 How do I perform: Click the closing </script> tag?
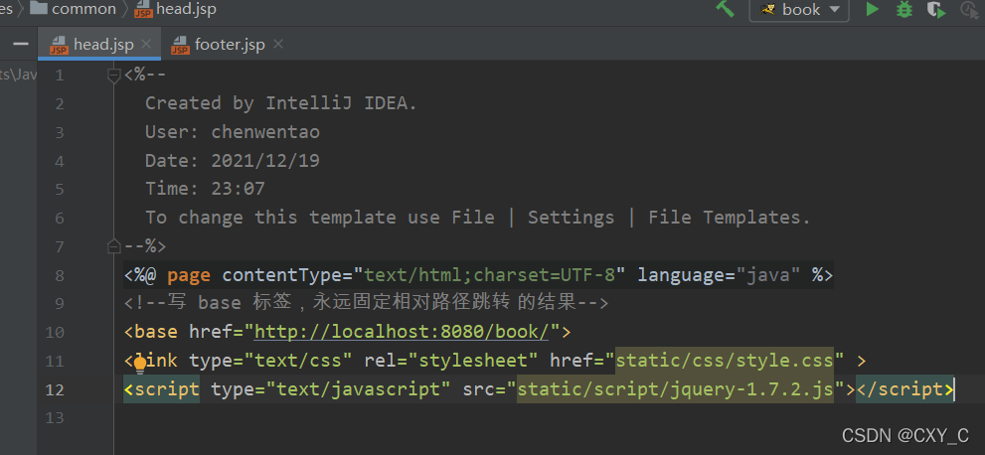[x=904, y=389]
